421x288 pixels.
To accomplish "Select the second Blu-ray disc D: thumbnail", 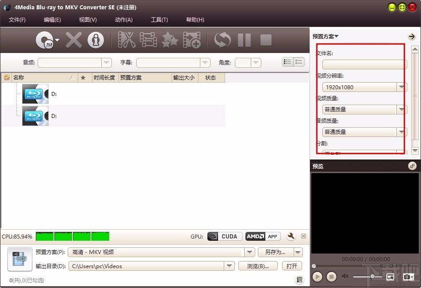I will pos(35,116).
